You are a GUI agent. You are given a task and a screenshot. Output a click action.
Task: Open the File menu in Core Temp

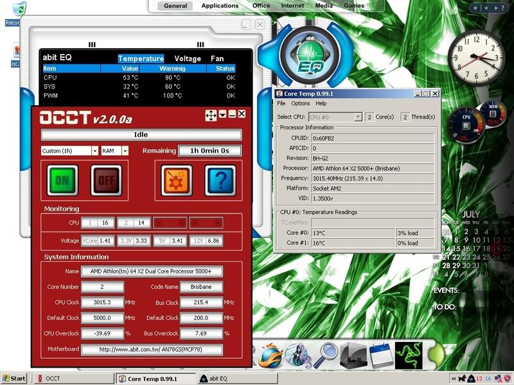(x=281, y=103)
